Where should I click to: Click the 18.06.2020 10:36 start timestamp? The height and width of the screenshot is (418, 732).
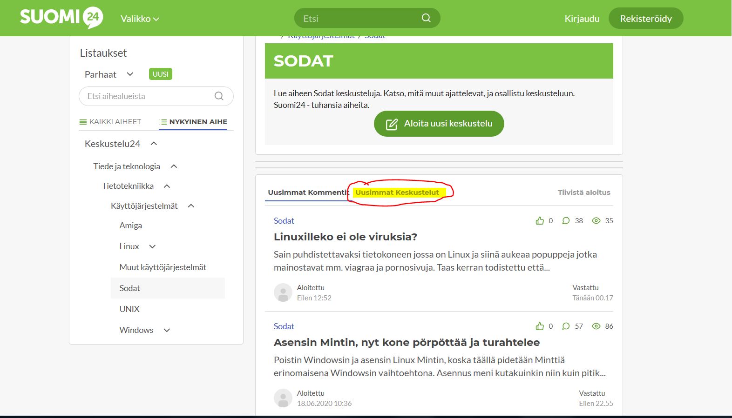(324, 404)
